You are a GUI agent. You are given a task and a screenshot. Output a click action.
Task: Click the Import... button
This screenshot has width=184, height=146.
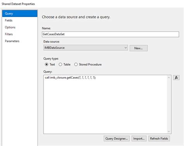(x=139, y=139)
